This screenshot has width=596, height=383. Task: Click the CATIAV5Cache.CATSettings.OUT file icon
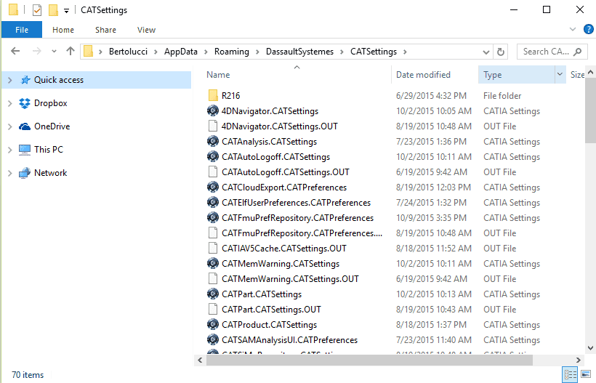tap(213, 248)
